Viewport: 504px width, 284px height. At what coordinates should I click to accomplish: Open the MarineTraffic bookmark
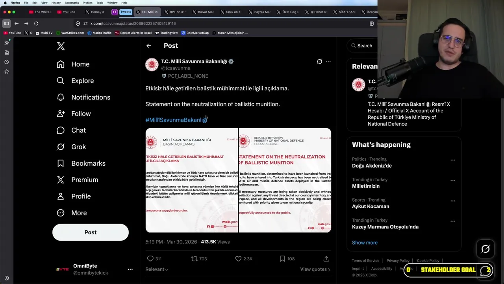99,33
